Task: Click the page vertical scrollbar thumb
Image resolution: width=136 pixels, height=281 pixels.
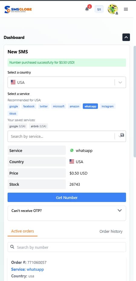Action: 134,101
